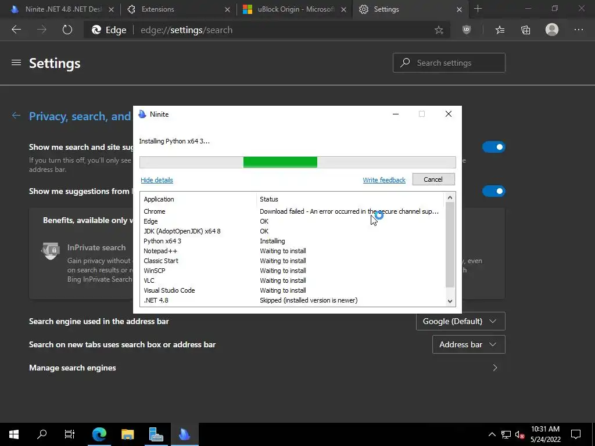Open taskbar Search magnifier
The width and height of the screenshot is (595, 446).
pos(42,434)
